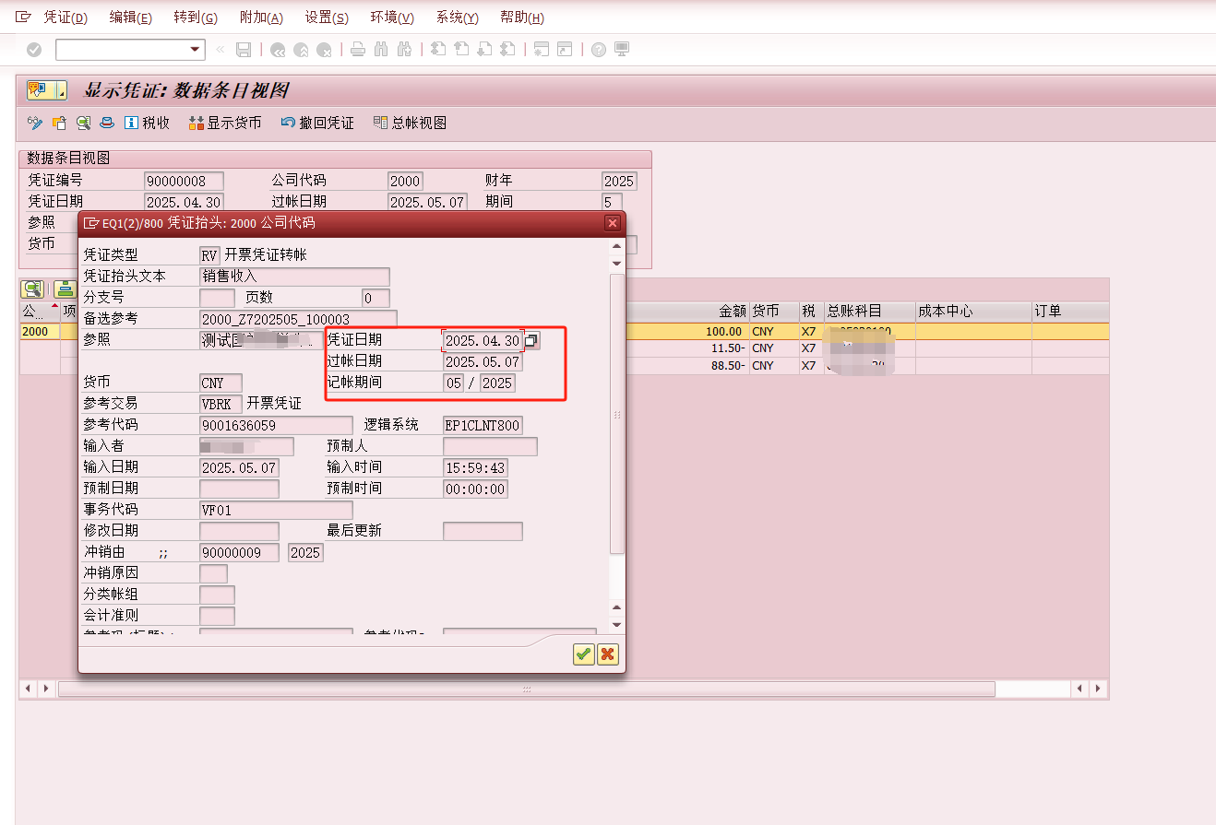The height and width of the screenshot is (825, 1216).
Task: Expand the dropdown arrow beside the services icon
Action: point(61,90)
